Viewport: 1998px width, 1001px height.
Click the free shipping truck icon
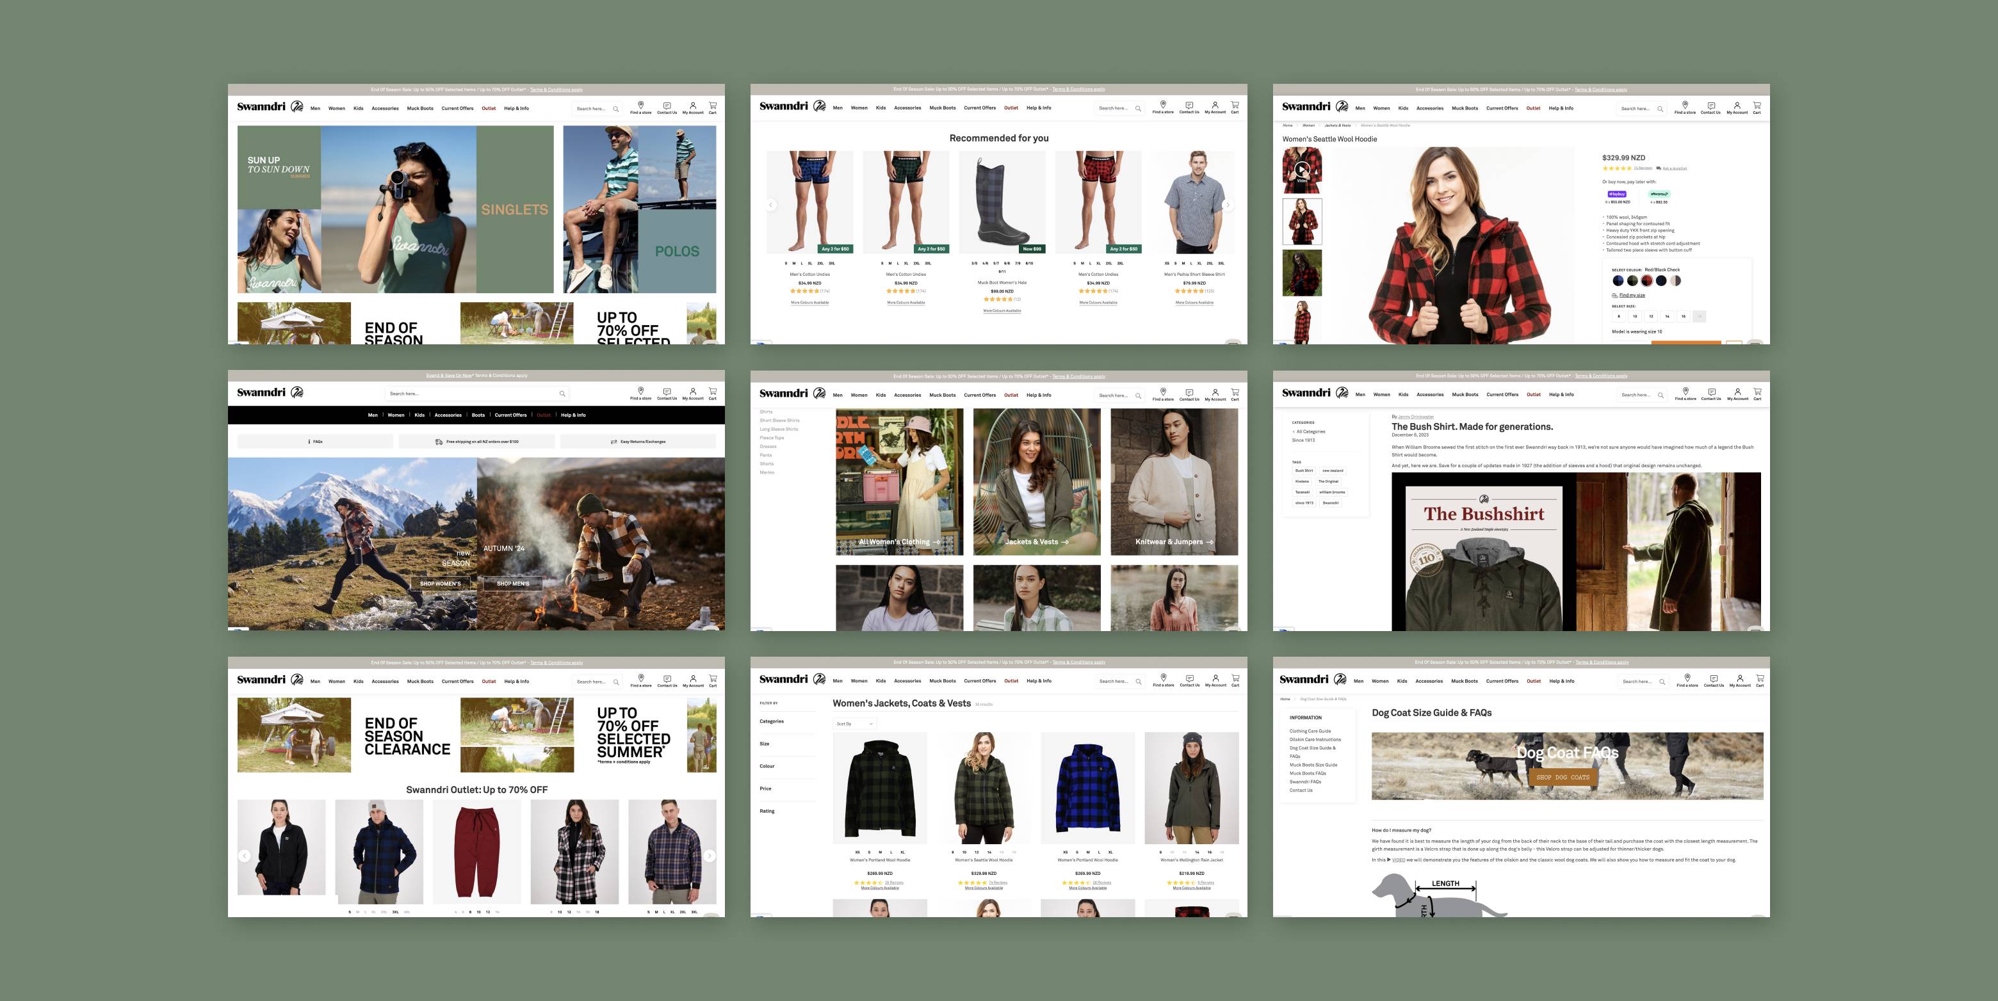pyautogui.click(x=439, y=441)
